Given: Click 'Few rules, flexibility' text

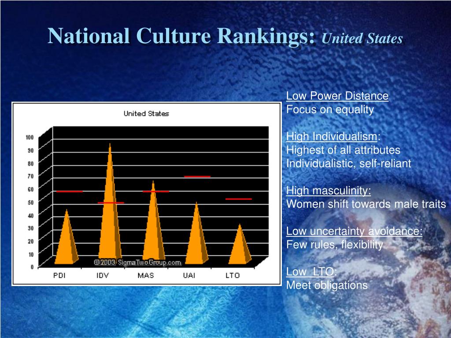Looking at the screenshot, I should point(335,245).
